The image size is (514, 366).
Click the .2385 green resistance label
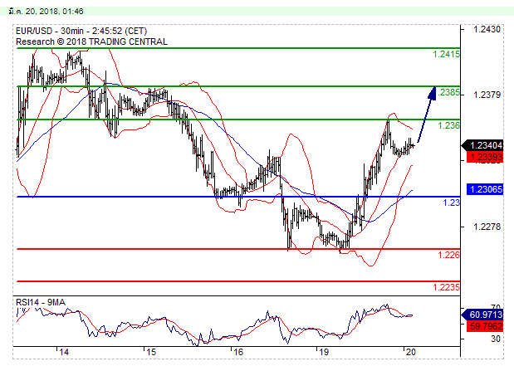click(x=448, y=92)
